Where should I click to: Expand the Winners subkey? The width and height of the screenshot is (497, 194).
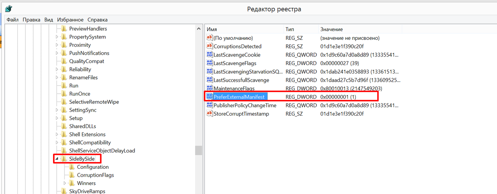point(65,183)
